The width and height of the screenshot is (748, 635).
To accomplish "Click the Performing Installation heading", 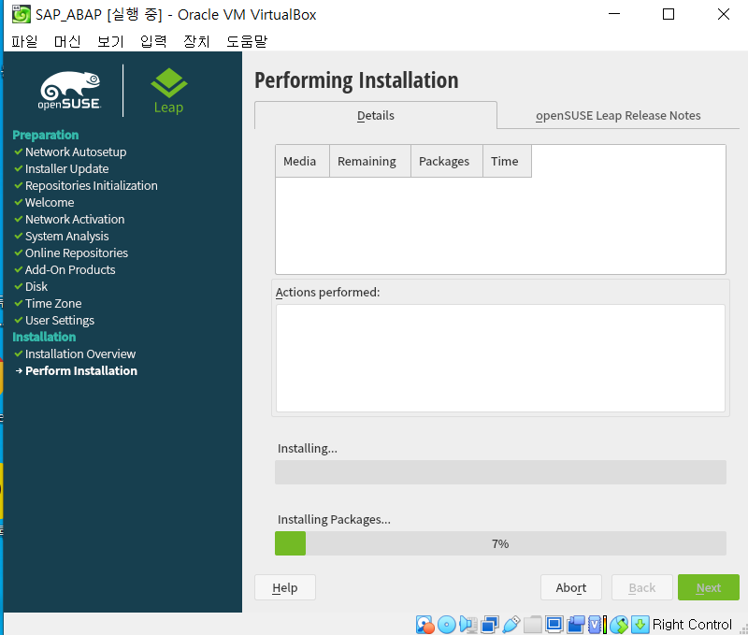I will pos(356,80).
